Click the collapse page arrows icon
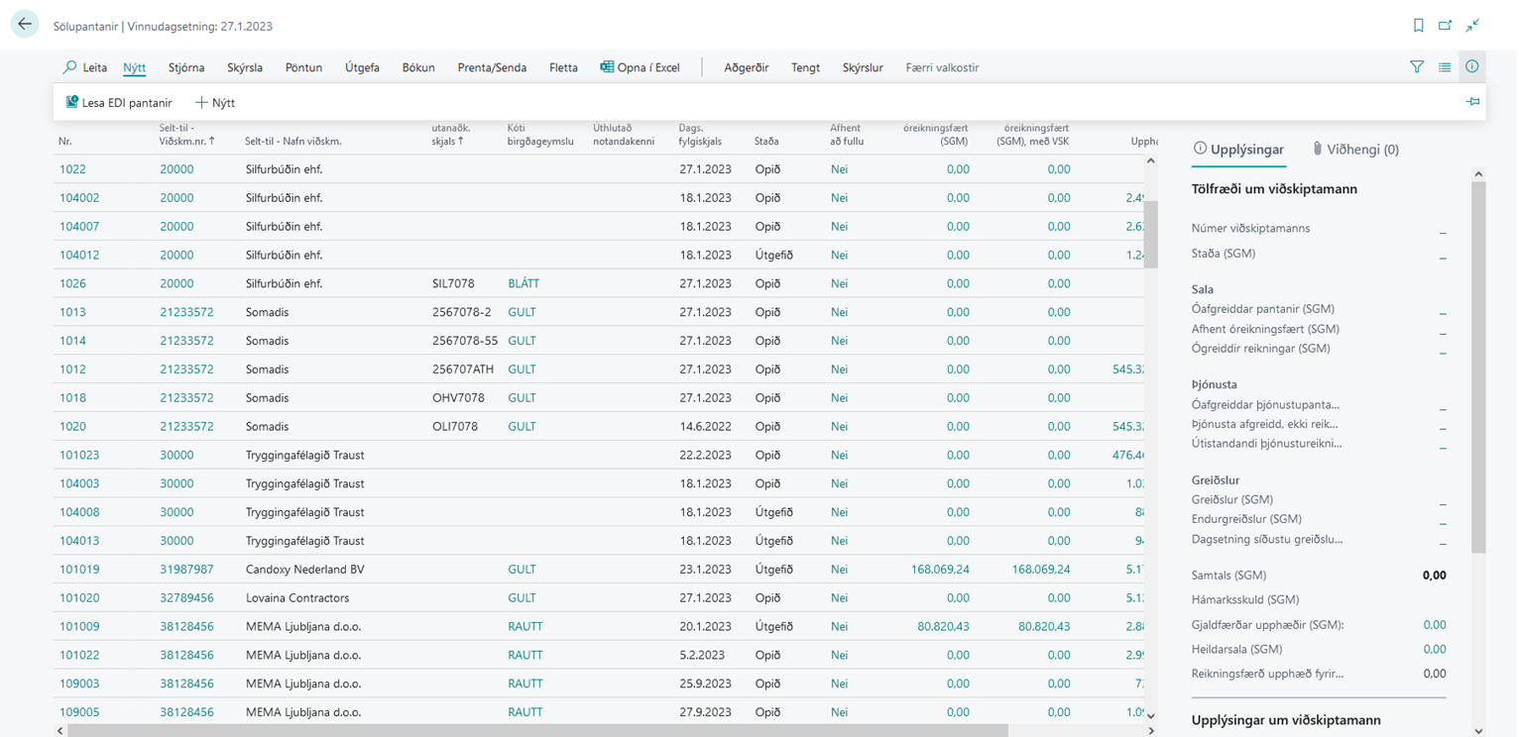Image resolution: width=1519 pixels, height=737 pixels. [x=1473, y=26]
